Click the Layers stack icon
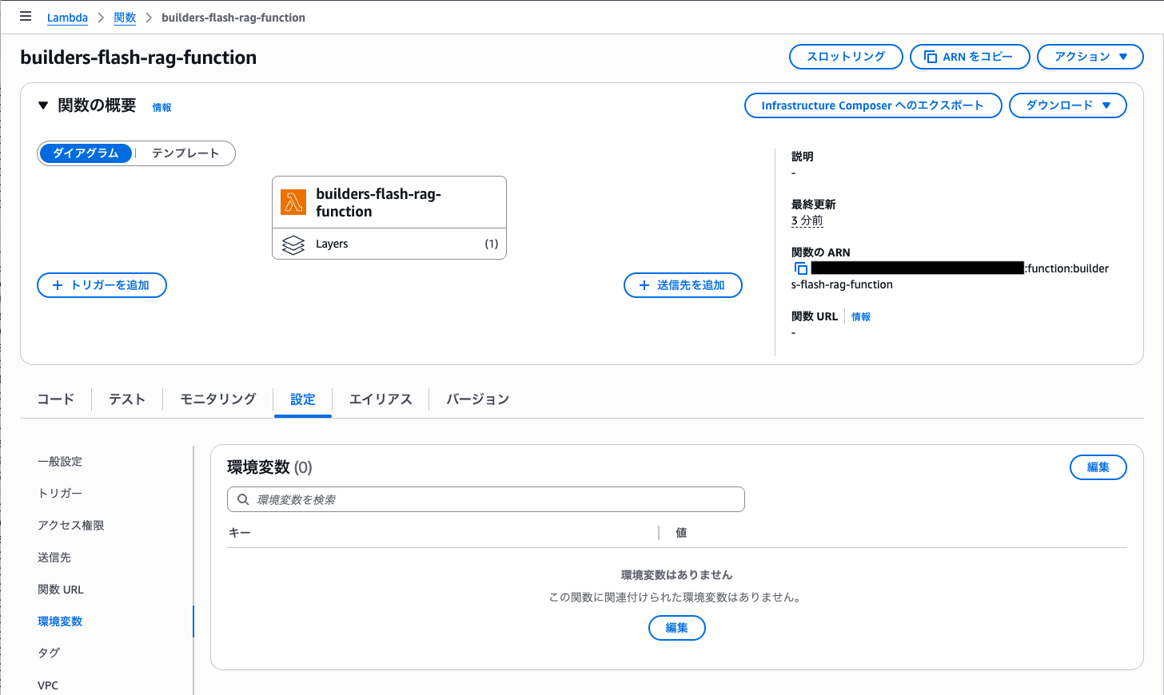Screen dimensions: 1164x695 (x=293, y=244)
